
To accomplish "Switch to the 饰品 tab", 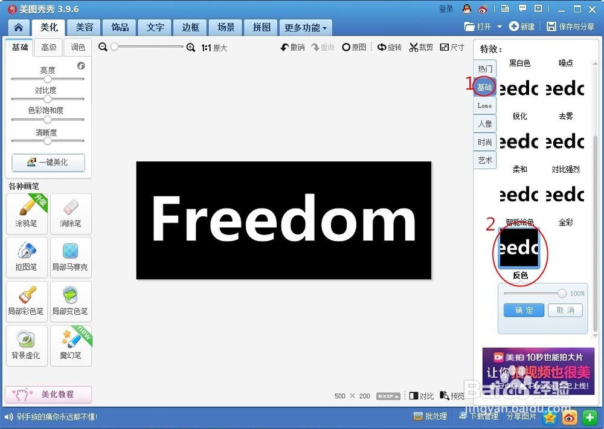I will (x=120, y=27).
